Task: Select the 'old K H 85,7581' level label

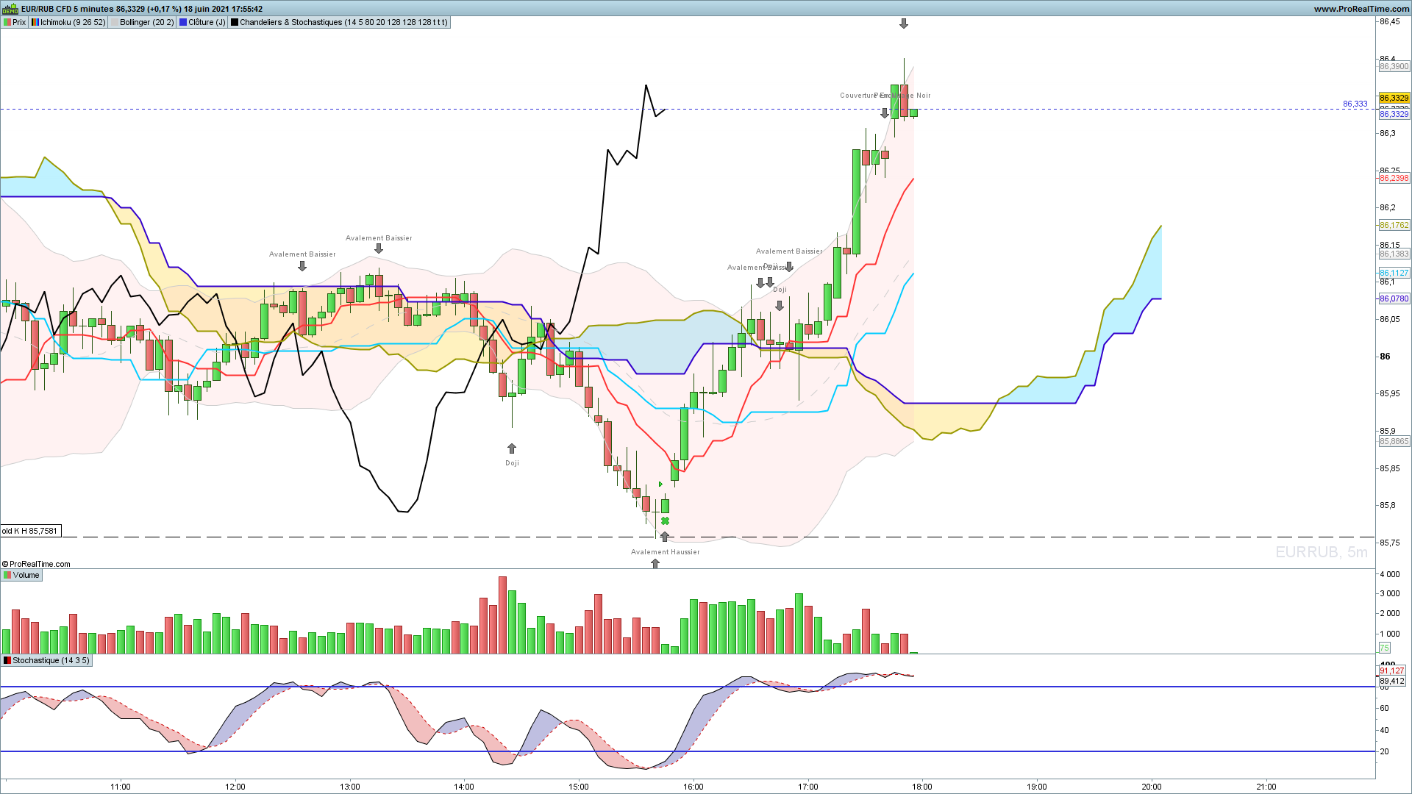Action: coord(30,531)
